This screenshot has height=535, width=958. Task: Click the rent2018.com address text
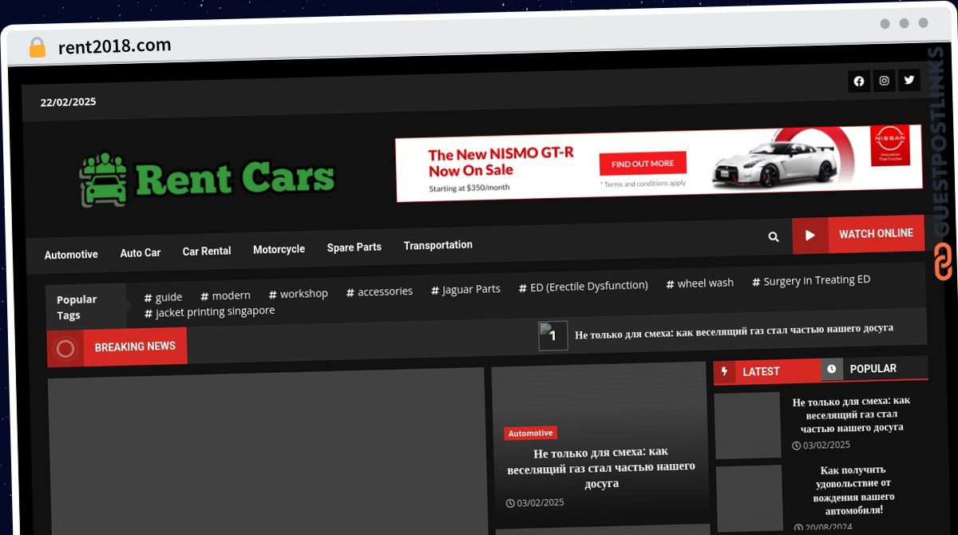click(x=115, y=46)
